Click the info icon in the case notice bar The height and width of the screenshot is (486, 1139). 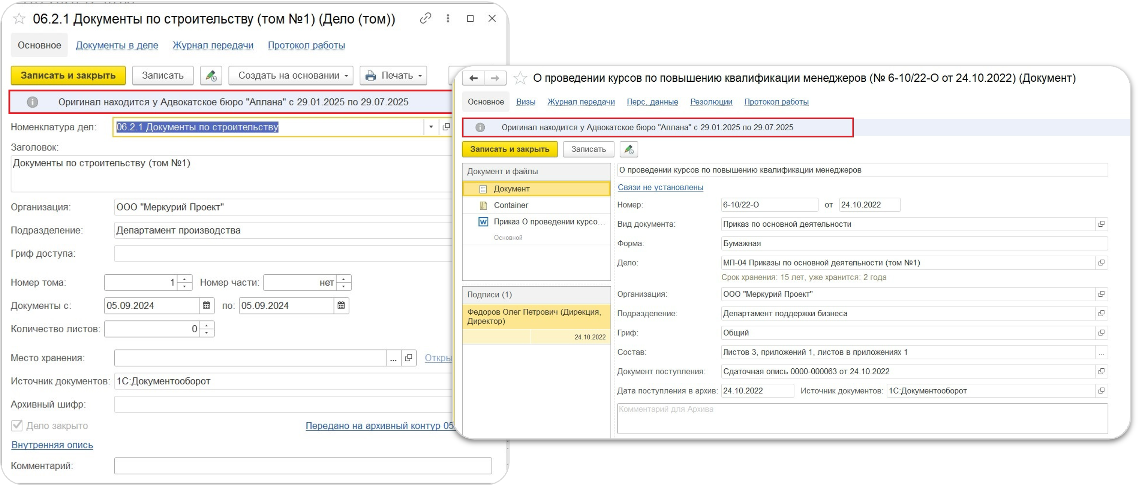(x=32, y=102)
